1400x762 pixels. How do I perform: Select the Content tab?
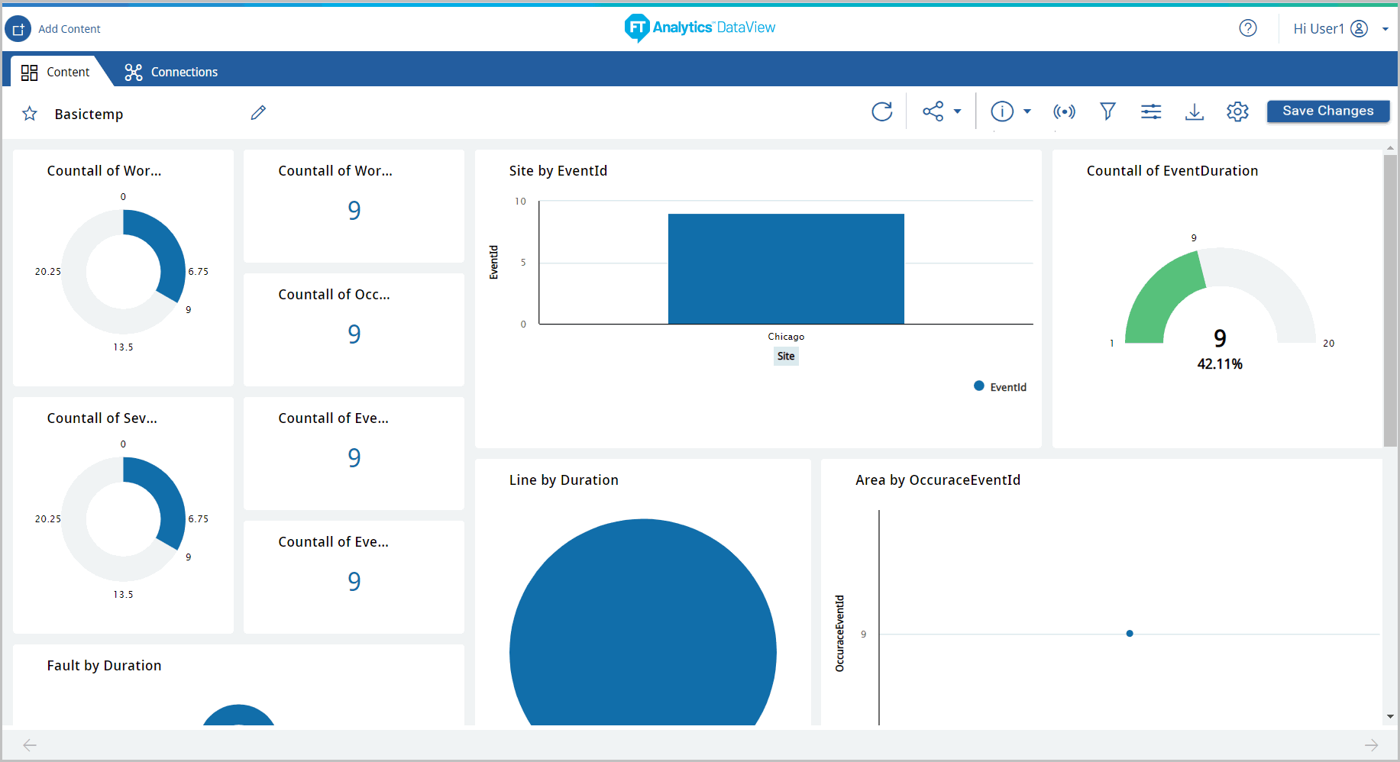click(x=56, y=72)
